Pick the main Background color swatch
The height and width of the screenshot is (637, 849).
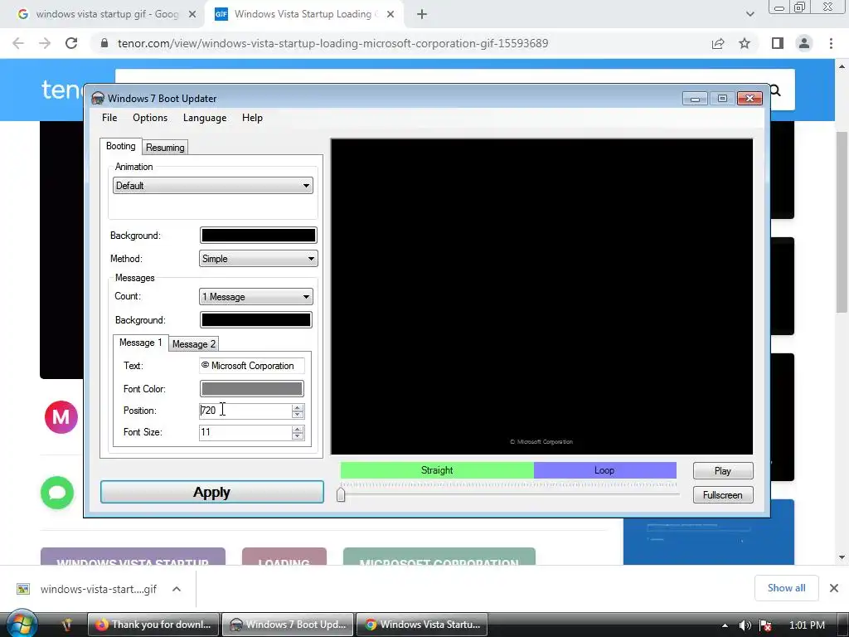click(259, 235)
